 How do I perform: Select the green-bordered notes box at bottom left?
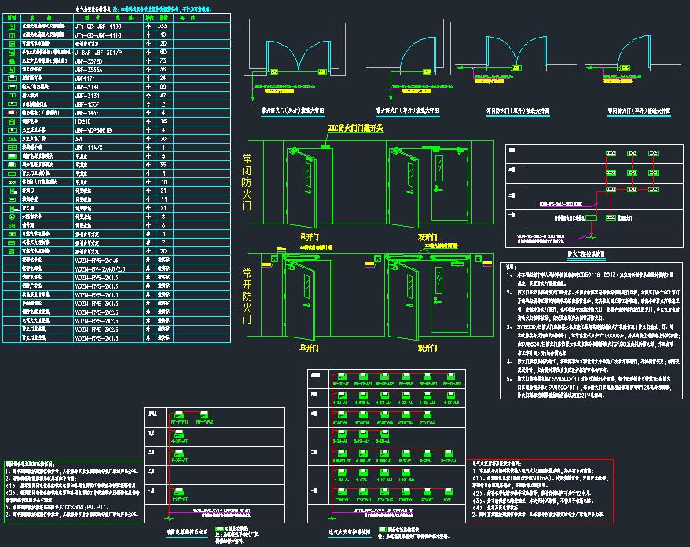[74, 491]
